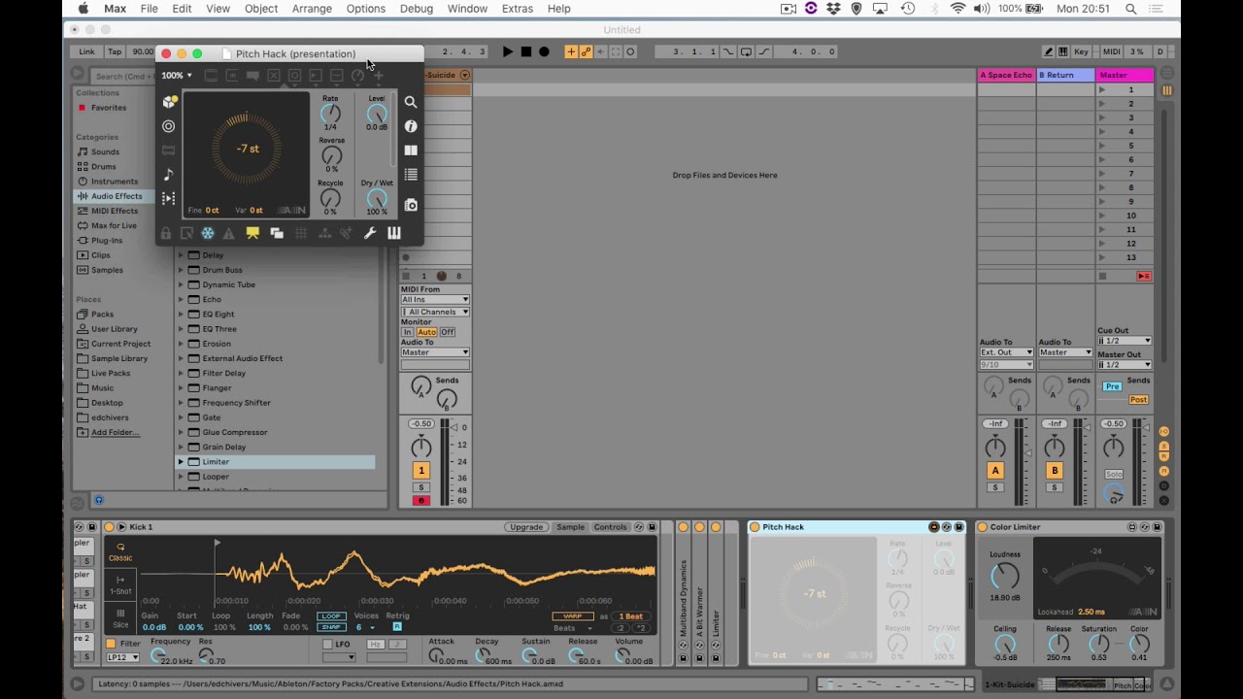This screenshot has height=699, width=1243.
Task: Click the I-O section show button
Action: [x=1164, y=432]
